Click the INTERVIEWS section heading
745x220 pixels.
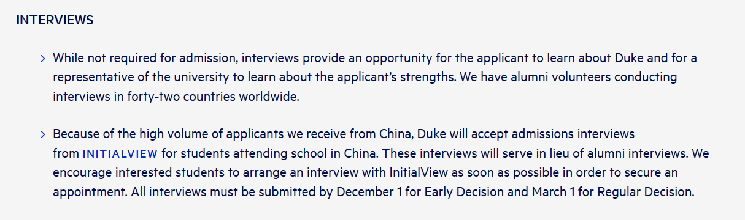click(55, 20)
